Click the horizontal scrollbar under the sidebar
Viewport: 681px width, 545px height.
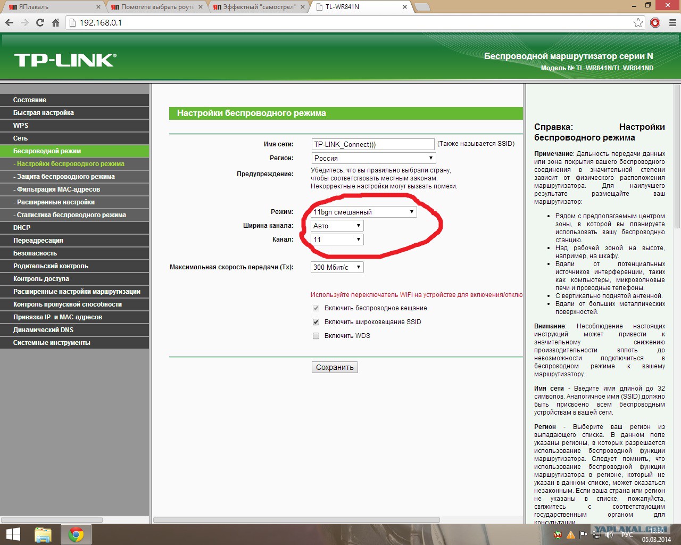coord(52,520)
